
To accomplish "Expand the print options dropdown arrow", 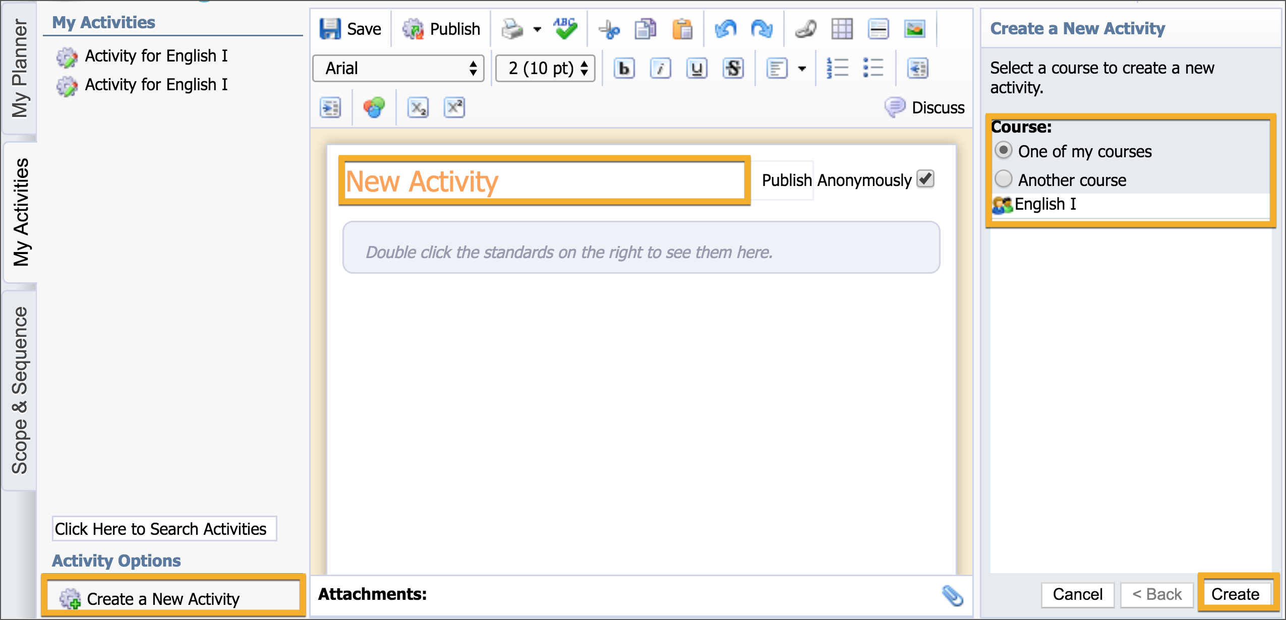I will pos(537,29).
